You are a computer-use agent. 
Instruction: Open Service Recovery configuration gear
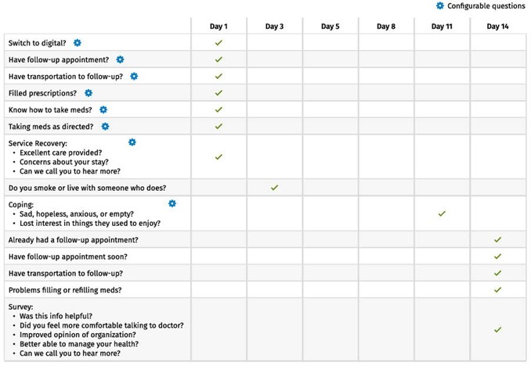(132, 142)
